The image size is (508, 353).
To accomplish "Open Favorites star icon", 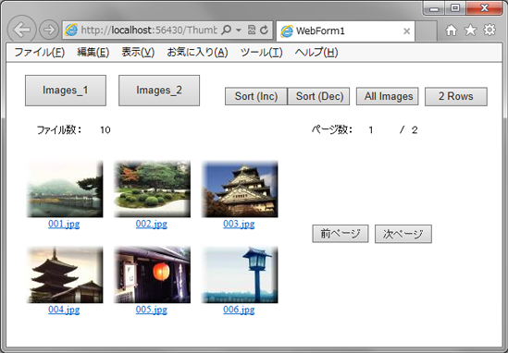I will tap(470, 30).
